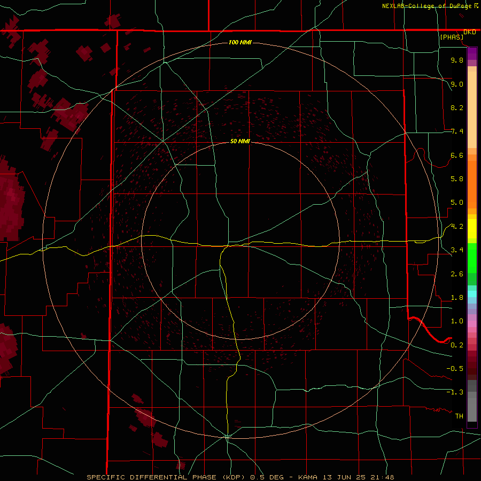This screenshot has width=481, height=481.
Task: Pick the cyan segment of the color bar
Action: point(472,294)
